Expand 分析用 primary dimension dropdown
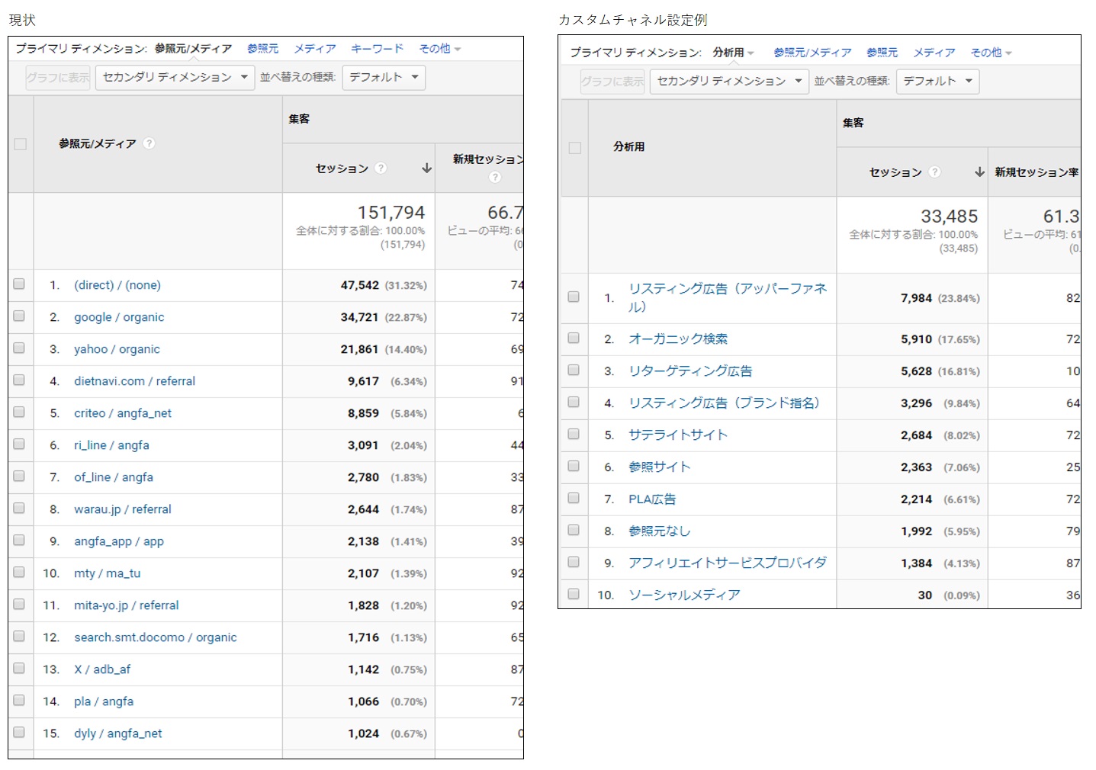 tap(733, 53)
